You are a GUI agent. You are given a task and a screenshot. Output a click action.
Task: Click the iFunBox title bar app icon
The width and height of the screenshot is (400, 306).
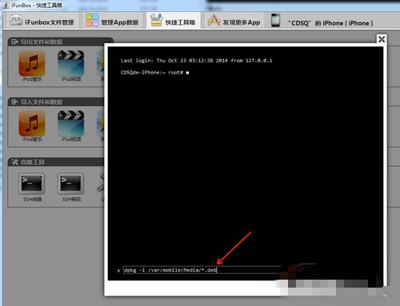6,5
